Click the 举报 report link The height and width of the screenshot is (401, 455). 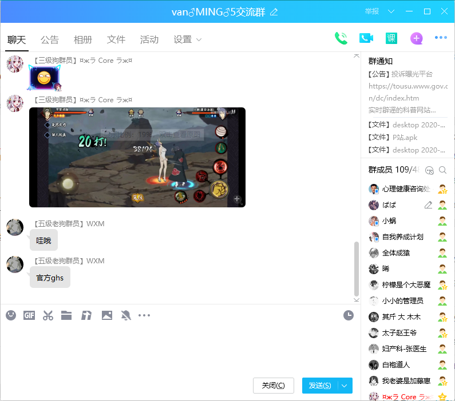(x=372, y=11)
